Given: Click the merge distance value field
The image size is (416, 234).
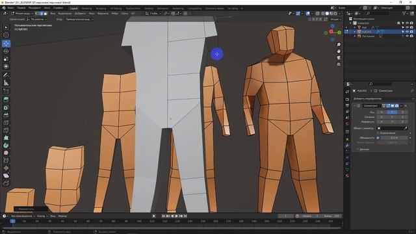Looking at the screenshot, I should pos(395,138).
